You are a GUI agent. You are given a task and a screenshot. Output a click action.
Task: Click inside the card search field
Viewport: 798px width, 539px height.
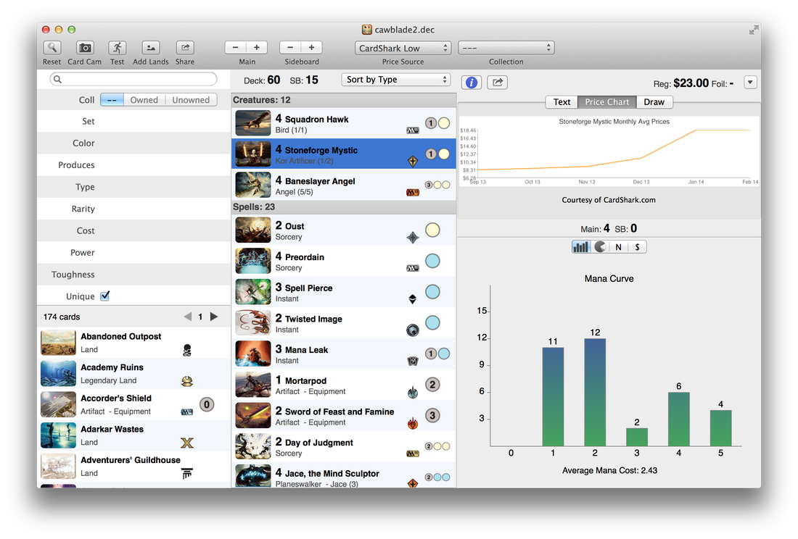[133, 78]
